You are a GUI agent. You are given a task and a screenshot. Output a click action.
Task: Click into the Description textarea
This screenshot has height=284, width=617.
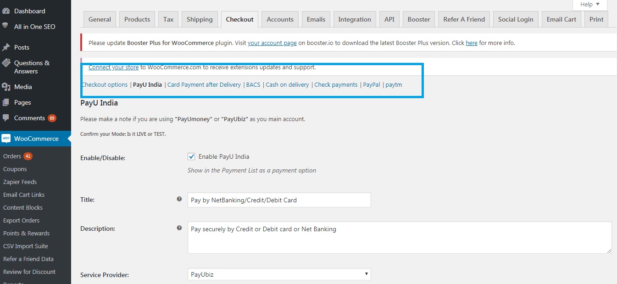[400, 238]
